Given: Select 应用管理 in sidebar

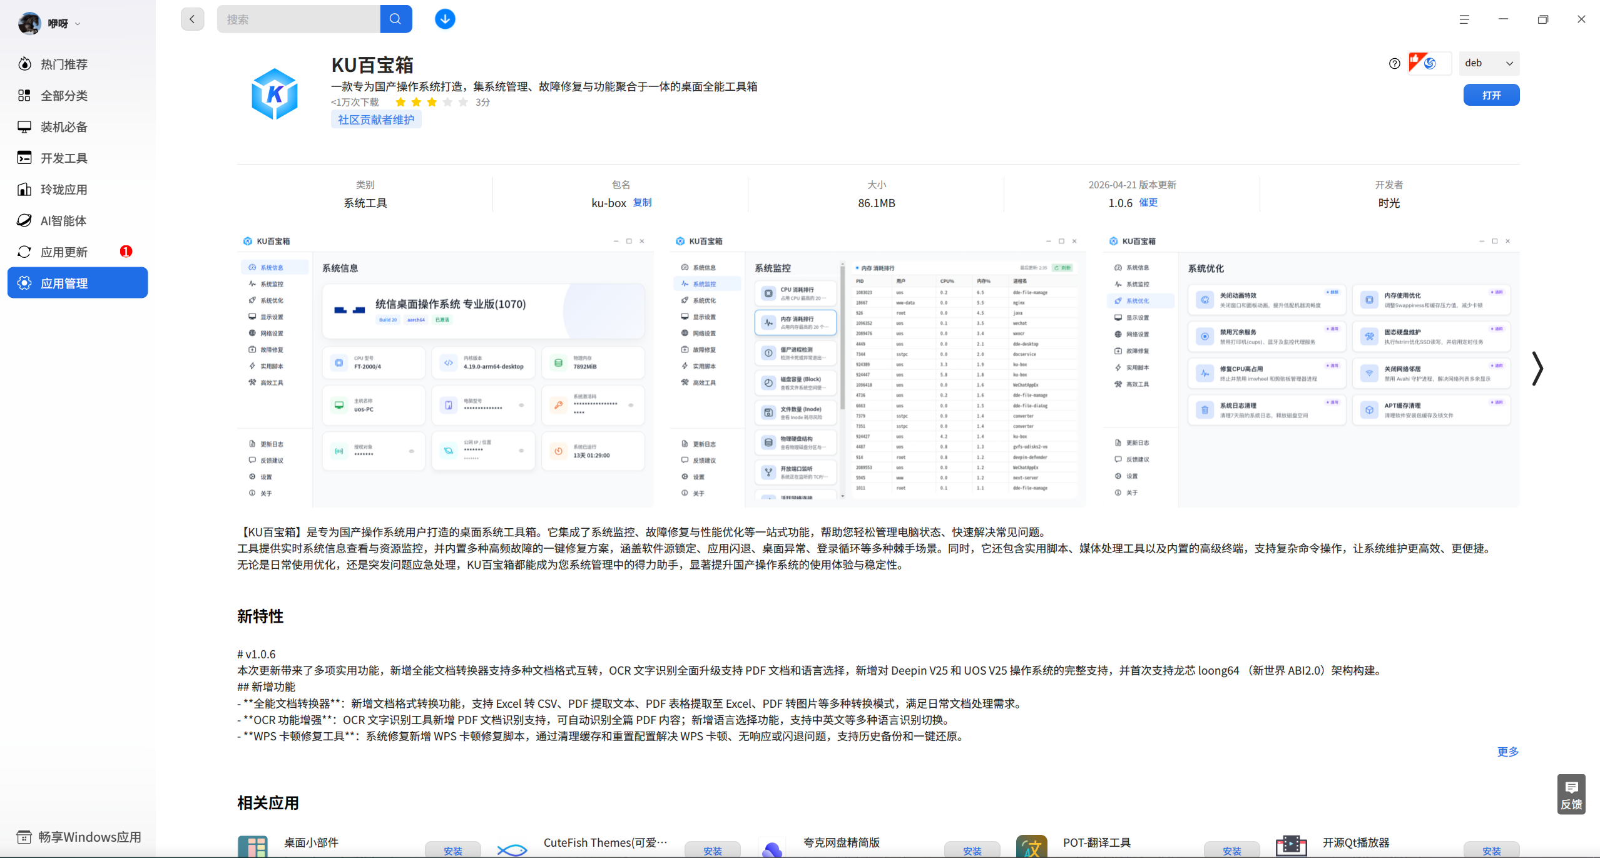Looking at the screenshot, I should [x=78, y=283].
